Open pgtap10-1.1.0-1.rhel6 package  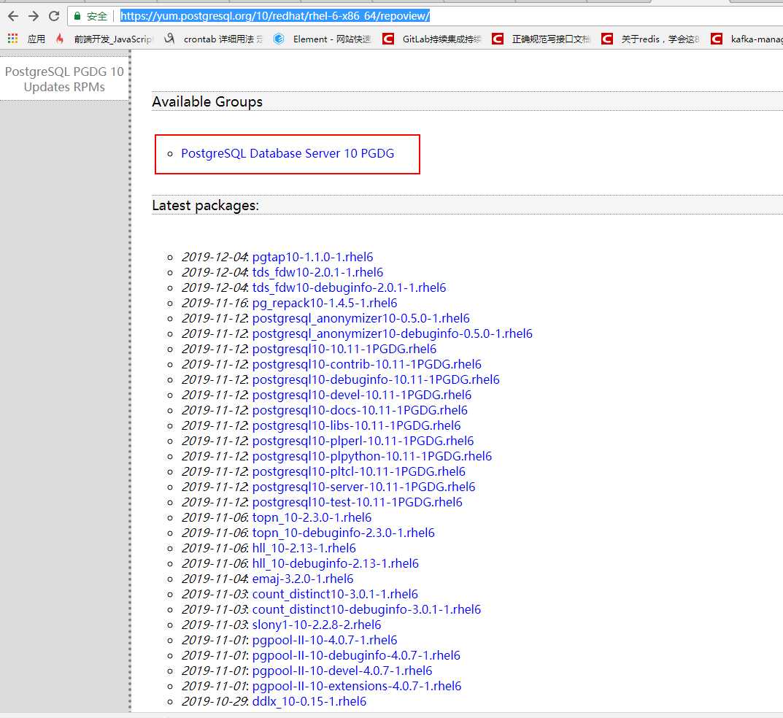pos(312,257)
